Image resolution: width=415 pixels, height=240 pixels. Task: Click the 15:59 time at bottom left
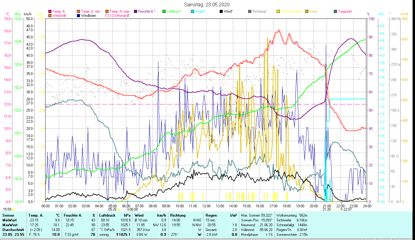coord(7,209)
